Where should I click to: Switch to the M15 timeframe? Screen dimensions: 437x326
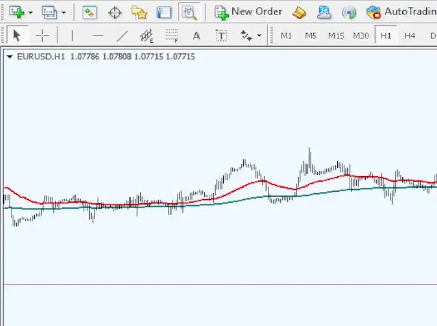(x=336, y=36)
